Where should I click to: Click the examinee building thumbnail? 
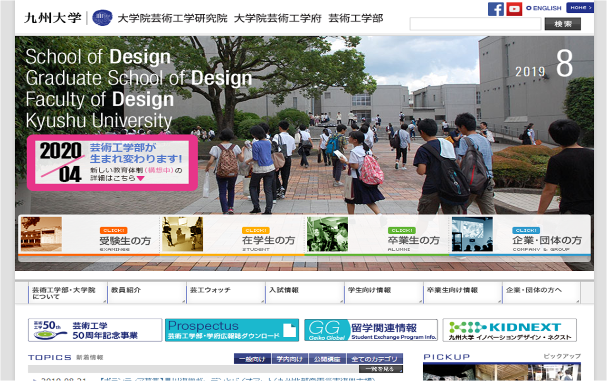(41, 234)
